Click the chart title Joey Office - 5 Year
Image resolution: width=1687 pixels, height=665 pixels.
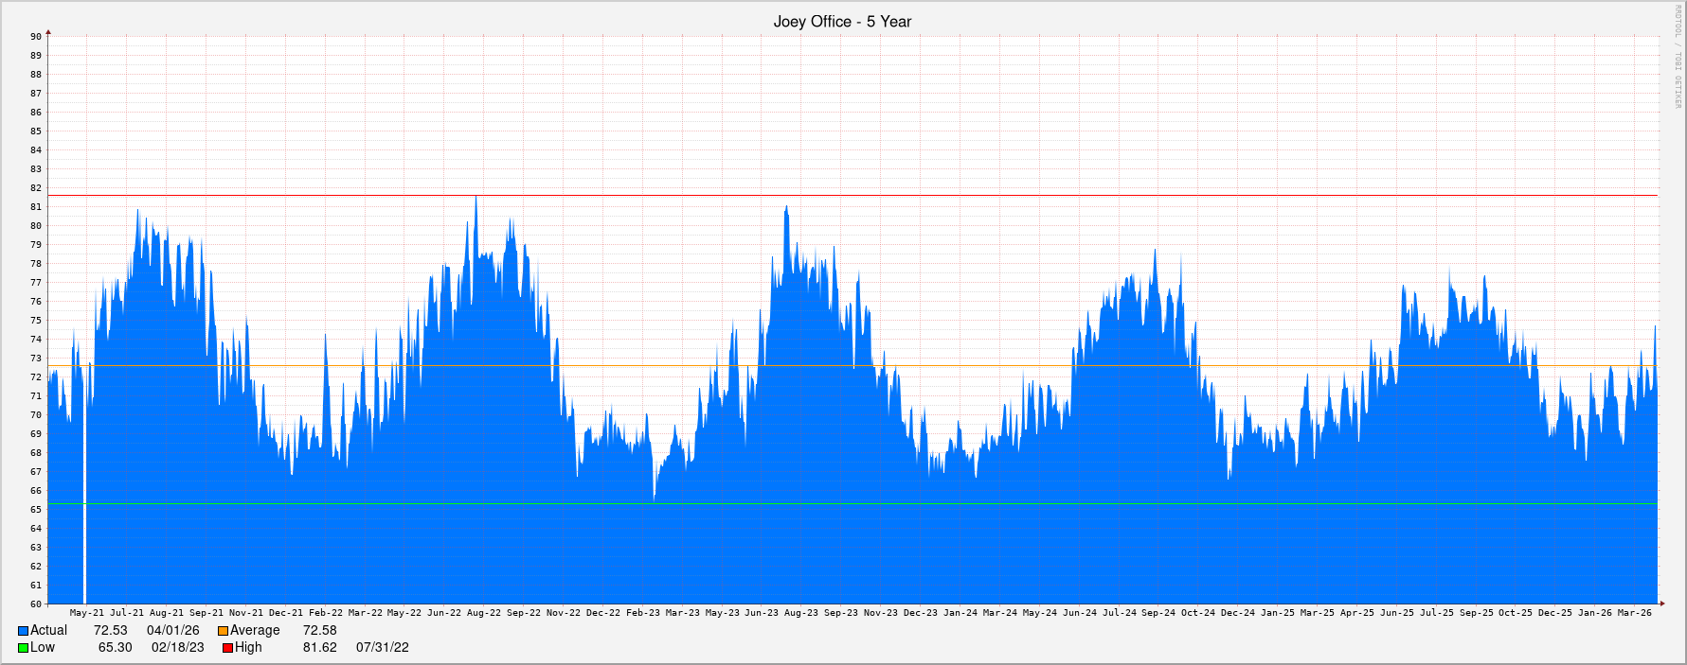tap(842, 22)
